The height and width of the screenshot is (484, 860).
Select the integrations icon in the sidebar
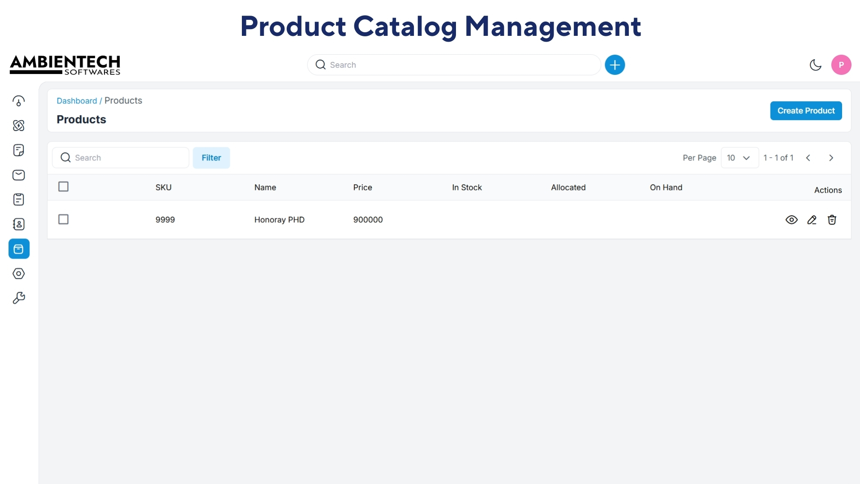pos(18,125)
